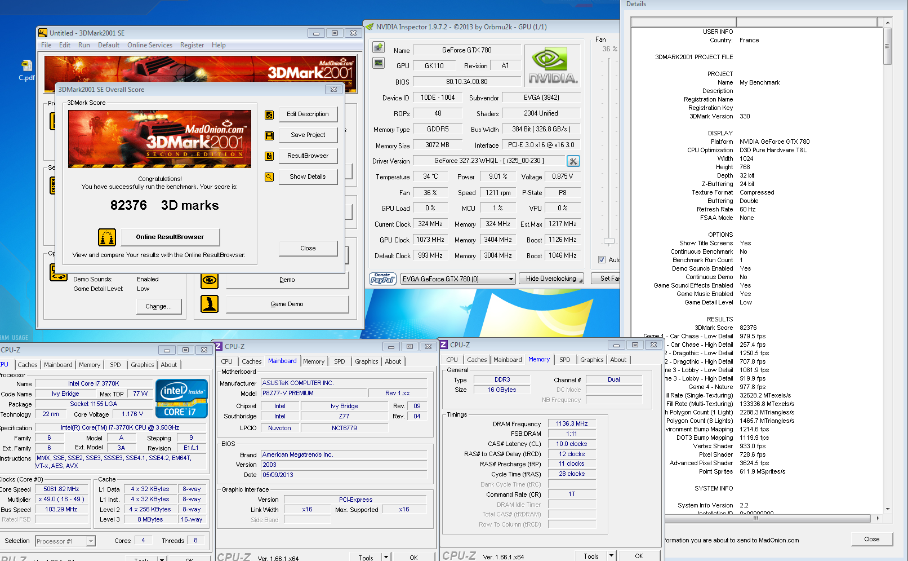908x561 pixels.
Task: Click the NVIDIA logo image
Action: click(553, 66)
